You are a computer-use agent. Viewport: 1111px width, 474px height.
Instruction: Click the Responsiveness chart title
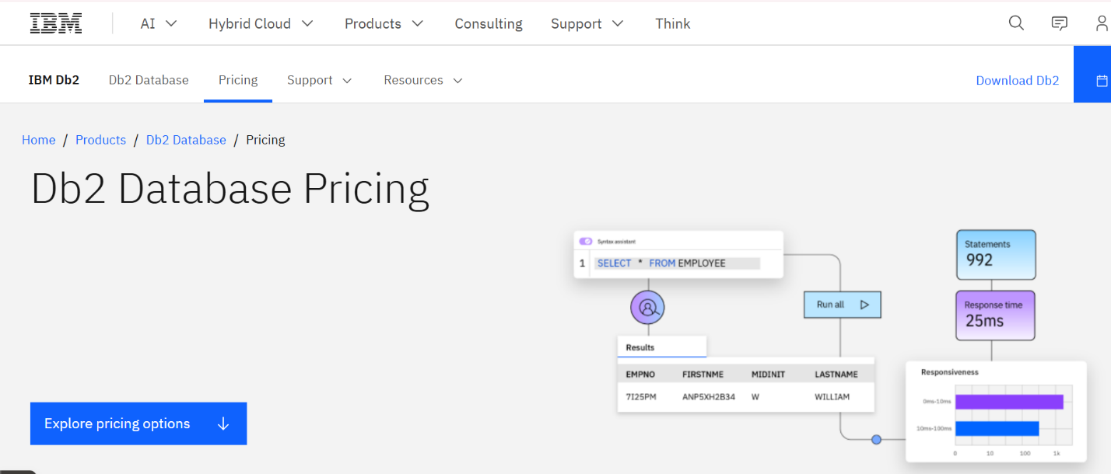pos(950,372)
